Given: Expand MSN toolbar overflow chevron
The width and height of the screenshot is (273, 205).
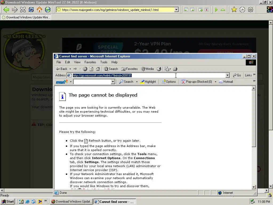Looking at the screenshot, I should point(254,81).
